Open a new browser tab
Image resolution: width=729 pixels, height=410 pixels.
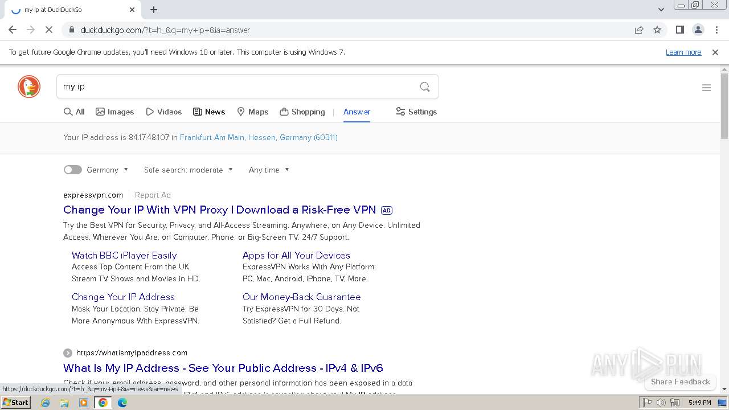(154, 10)
